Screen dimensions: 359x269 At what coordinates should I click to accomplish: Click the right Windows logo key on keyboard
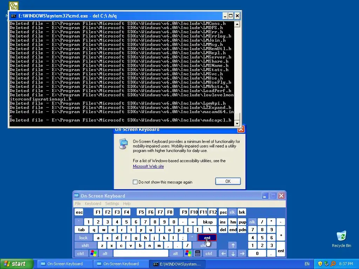pyautogui.click(x=188, y=253)
